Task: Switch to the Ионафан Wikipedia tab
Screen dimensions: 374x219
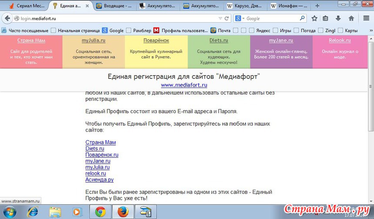Action: tap(289, 6)
